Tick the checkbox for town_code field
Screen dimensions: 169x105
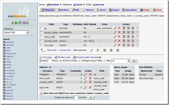[x=41, y=37]
